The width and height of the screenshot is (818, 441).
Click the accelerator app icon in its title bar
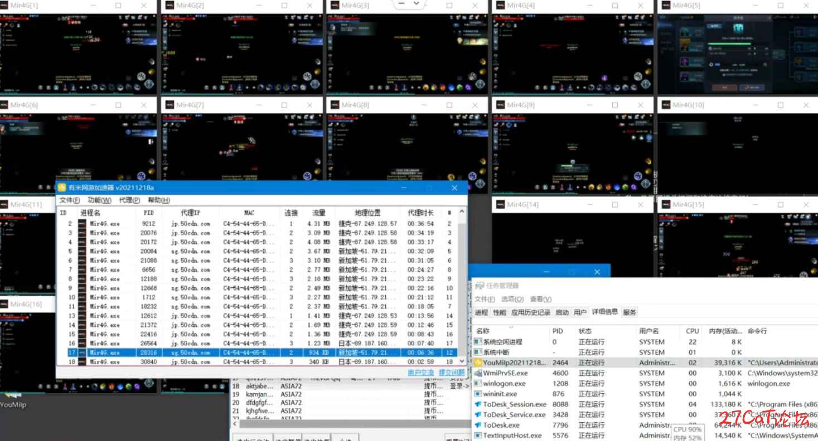coord(62,188)
